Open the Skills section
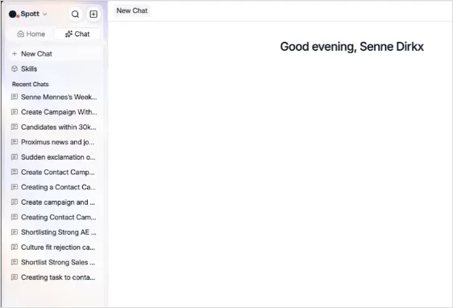This screenshot has height=308, width=453. (x=56, y=69)
